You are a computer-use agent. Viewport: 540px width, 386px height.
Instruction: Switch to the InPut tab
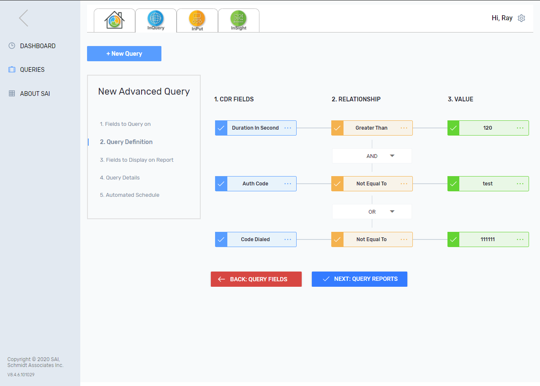pyautogui.click(x=197, y=20)
